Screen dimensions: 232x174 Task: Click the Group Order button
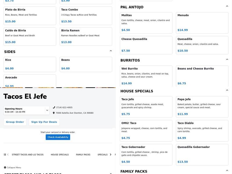click(x=14, y=122)
